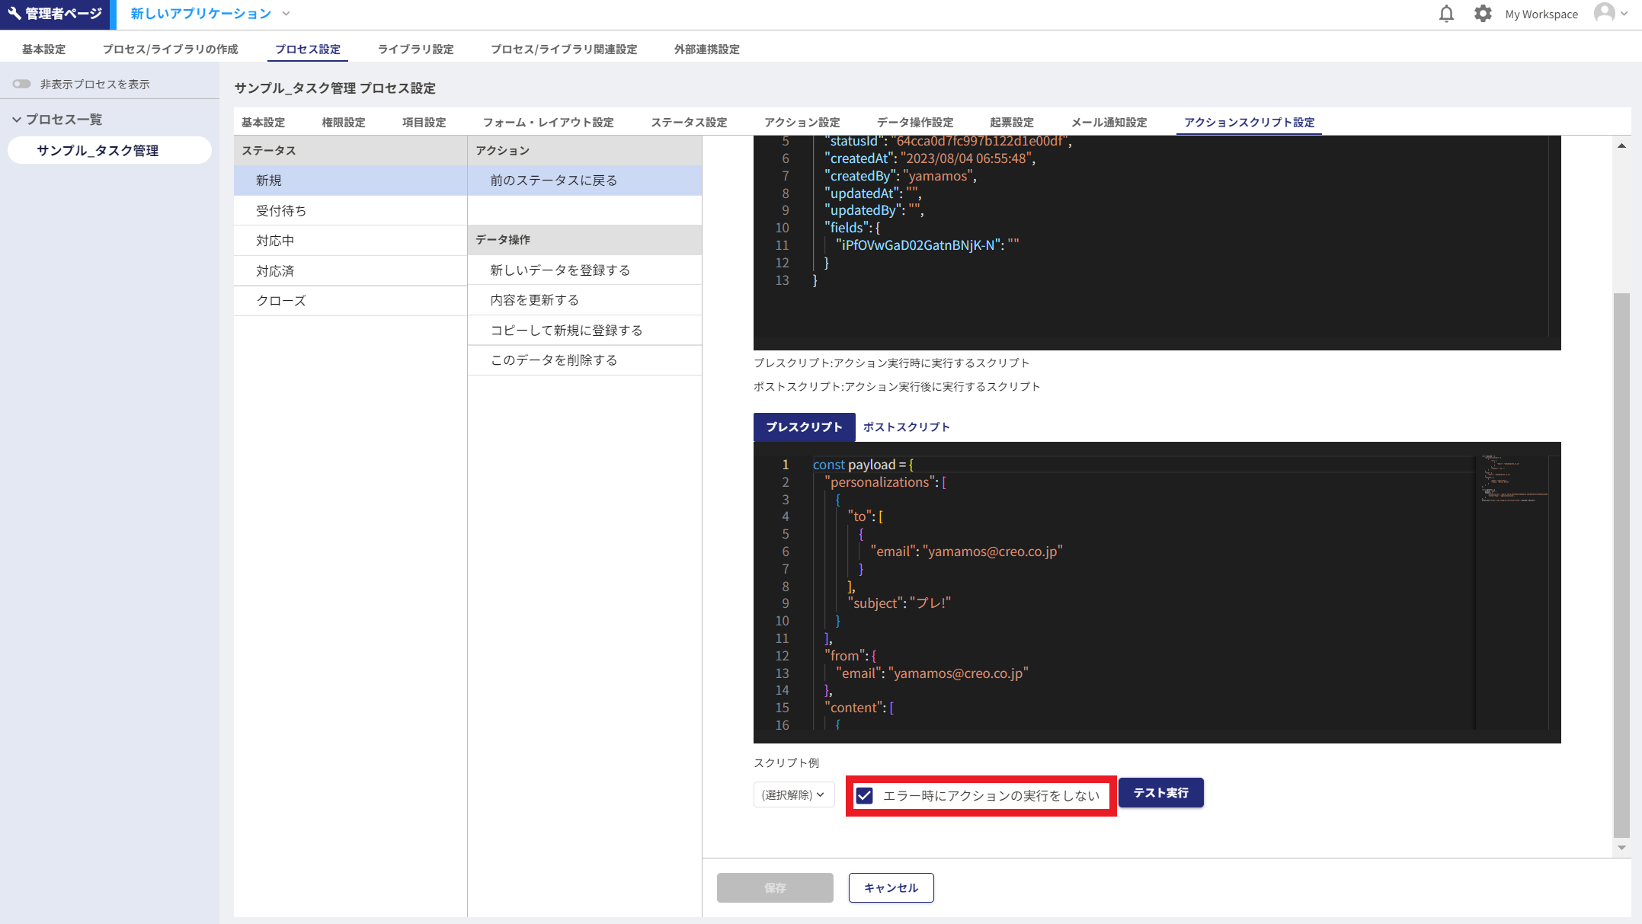The height and width of the screenshot is (924, 1642).
Task: Open the settings gear icon
Action: coord(1482,13)
